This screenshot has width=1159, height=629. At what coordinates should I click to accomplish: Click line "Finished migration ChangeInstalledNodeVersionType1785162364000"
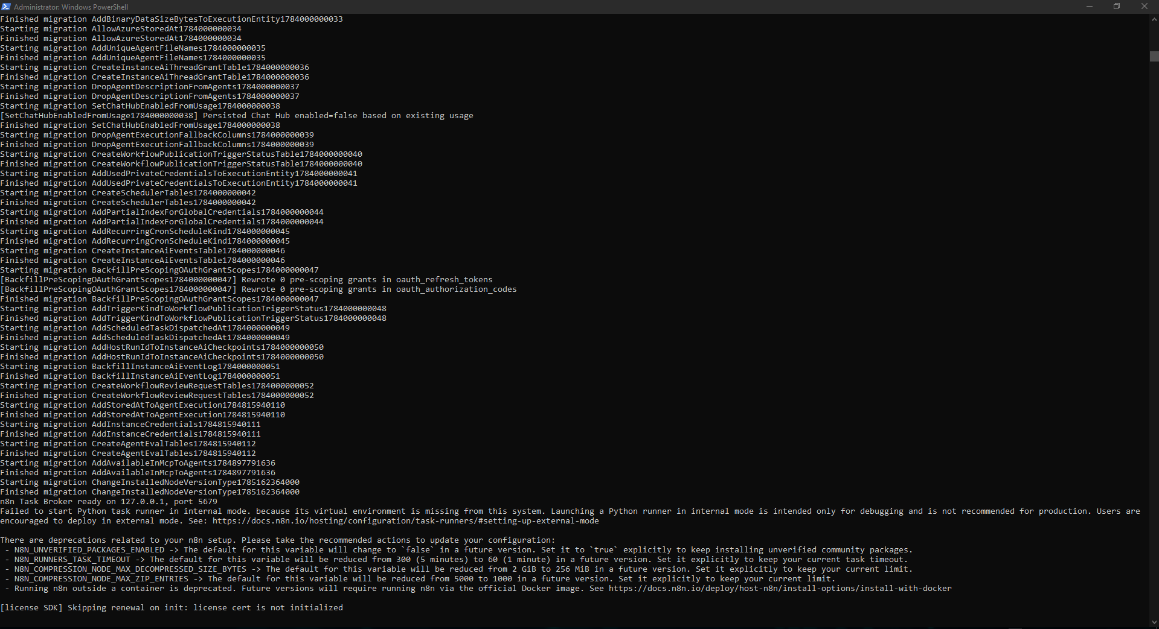[x=150, y=492]
